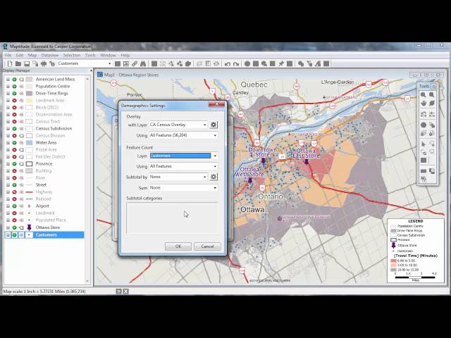Click the Display Manager scroll down arrow

click(x=87, y=281)
